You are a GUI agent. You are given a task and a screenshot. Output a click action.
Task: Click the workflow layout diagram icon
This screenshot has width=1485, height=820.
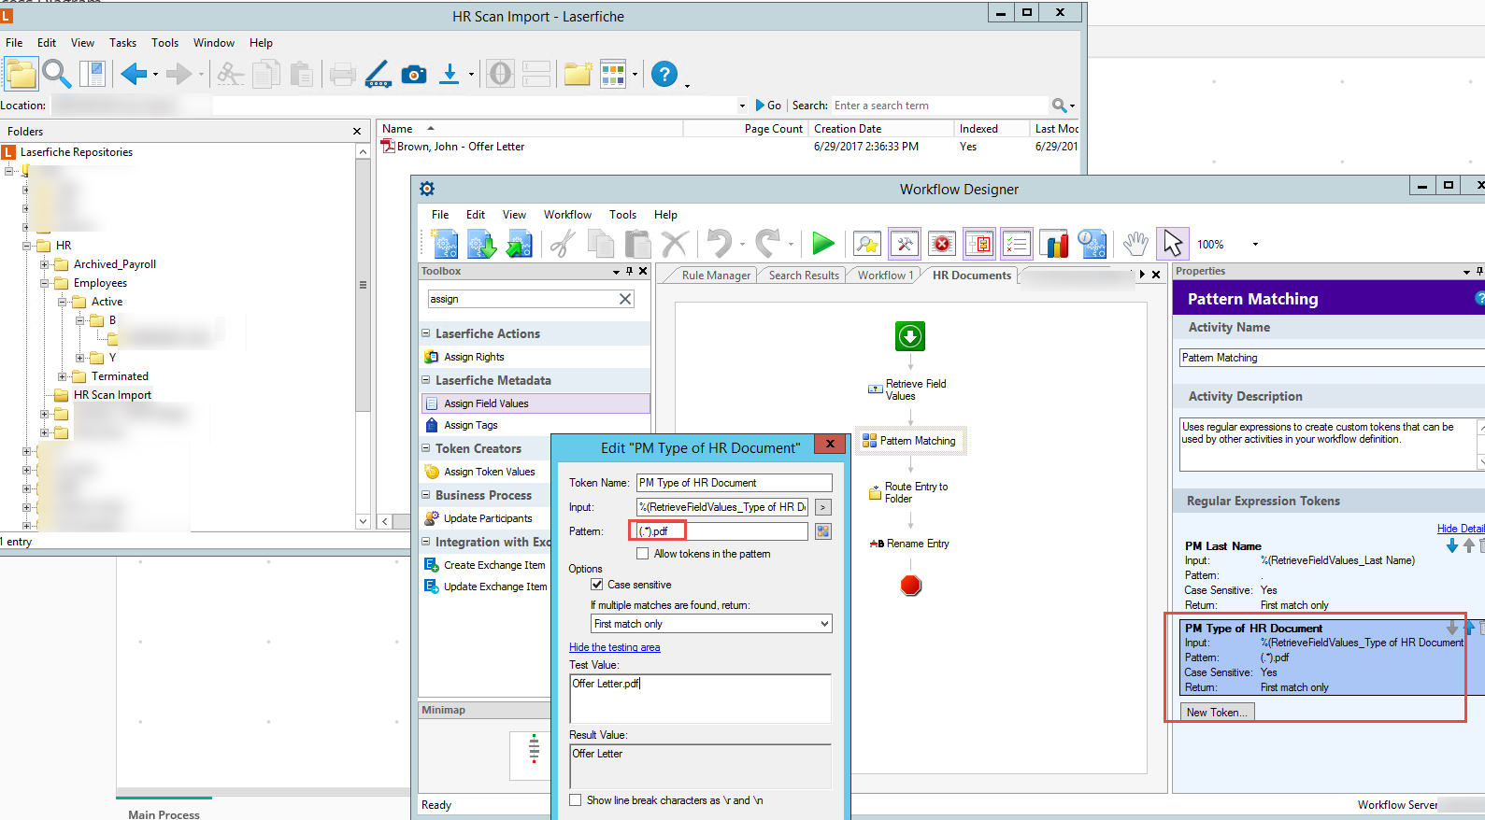(979, 244)
